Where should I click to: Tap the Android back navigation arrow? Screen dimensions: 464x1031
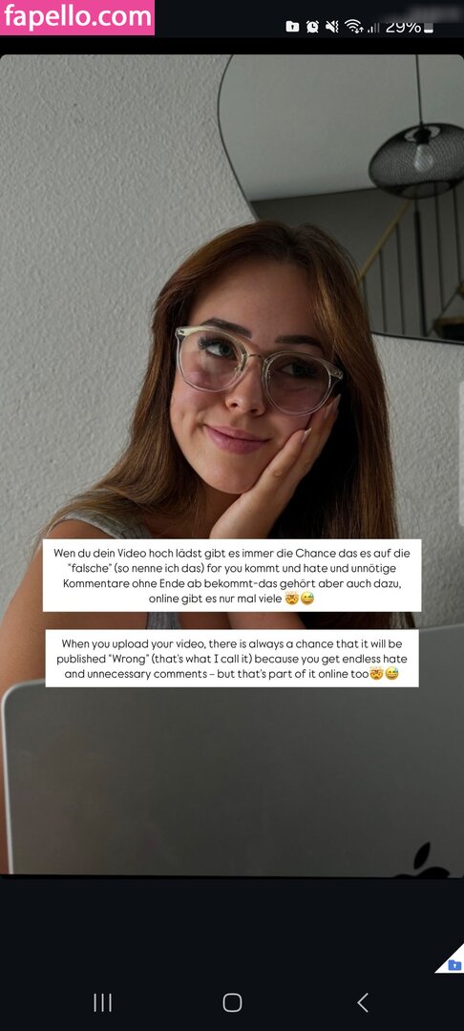click(x=363, y=1002)
